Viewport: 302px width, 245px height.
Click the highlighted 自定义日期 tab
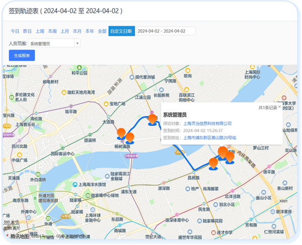[x=121, y=31]
